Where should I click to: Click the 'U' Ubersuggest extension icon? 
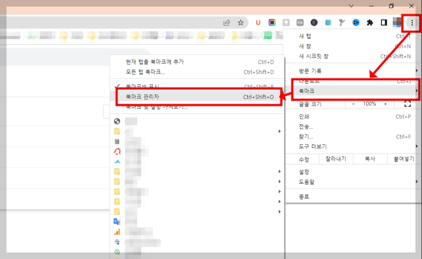[x=258, y=22]
